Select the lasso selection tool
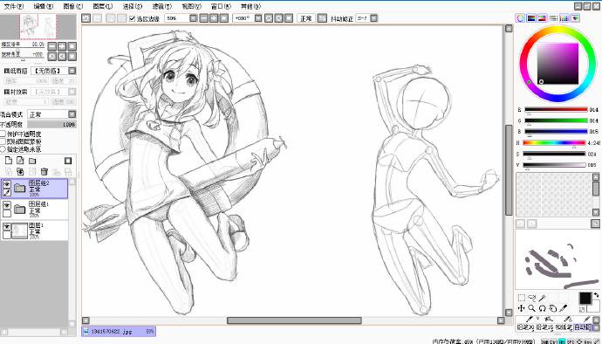Screen dimensions: 602x344 (x=531, y=298)
